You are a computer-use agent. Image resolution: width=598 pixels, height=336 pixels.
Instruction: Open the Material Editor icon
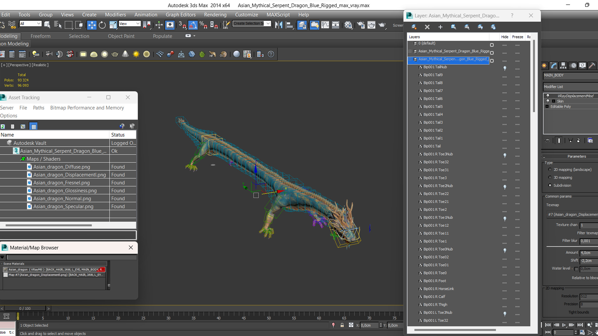click(x=348, y=25)
